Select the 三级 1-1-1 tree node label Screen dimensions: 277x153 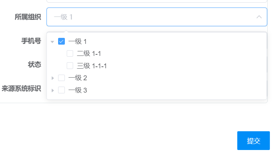pyautogui.click(x=92, y=66)
